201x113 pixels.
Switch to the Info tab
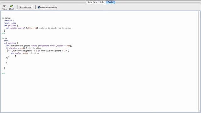(x=102, y=2)
